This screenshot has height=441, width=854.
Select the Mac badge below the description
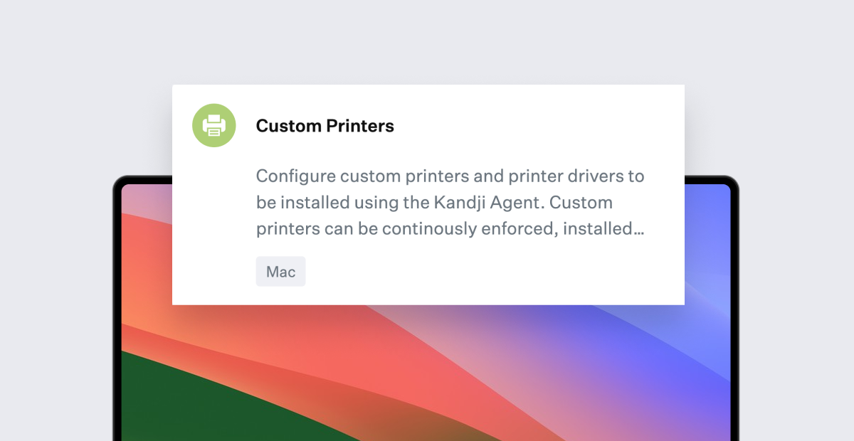click(x=280, y=271)
